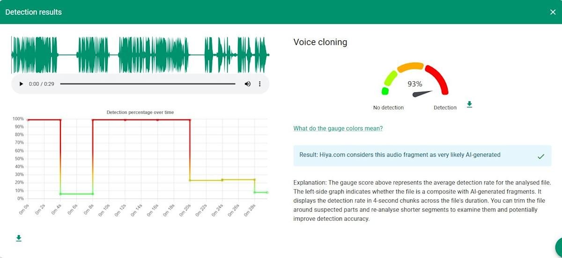
Task: Click the 'Detection' gauge label
Action: pos(445,107)
